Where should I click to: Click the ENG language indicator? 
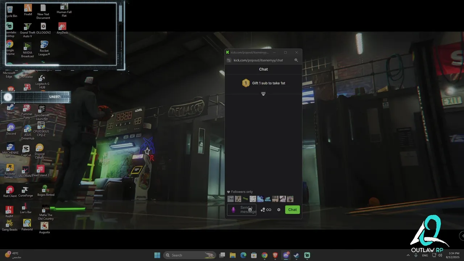(x=425, y=255)
